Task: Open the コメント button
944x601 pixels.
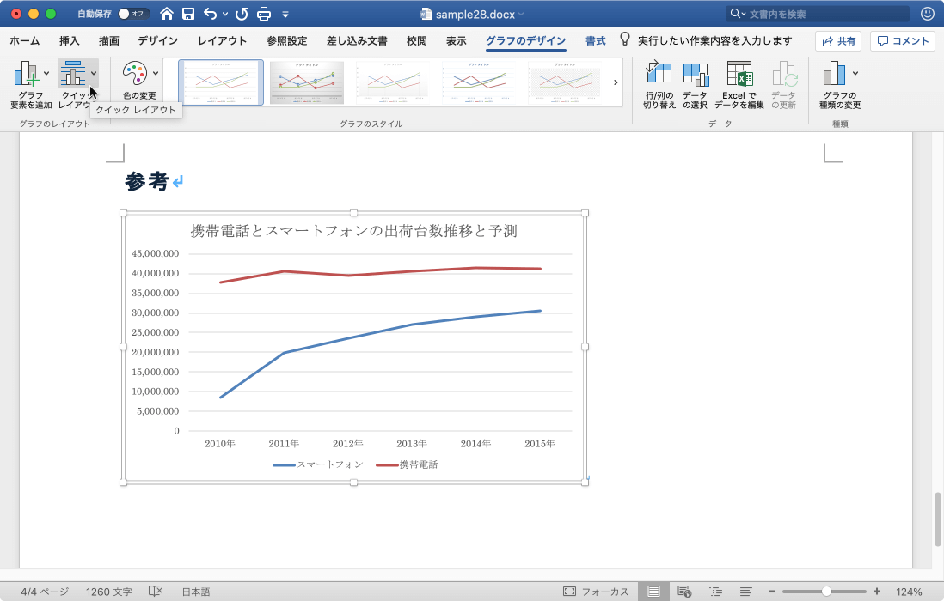Action: tap(903, 41)
